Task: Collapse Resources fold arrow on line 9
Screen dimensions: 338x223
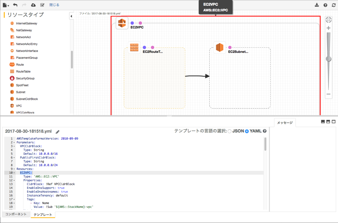Action: 14,169
